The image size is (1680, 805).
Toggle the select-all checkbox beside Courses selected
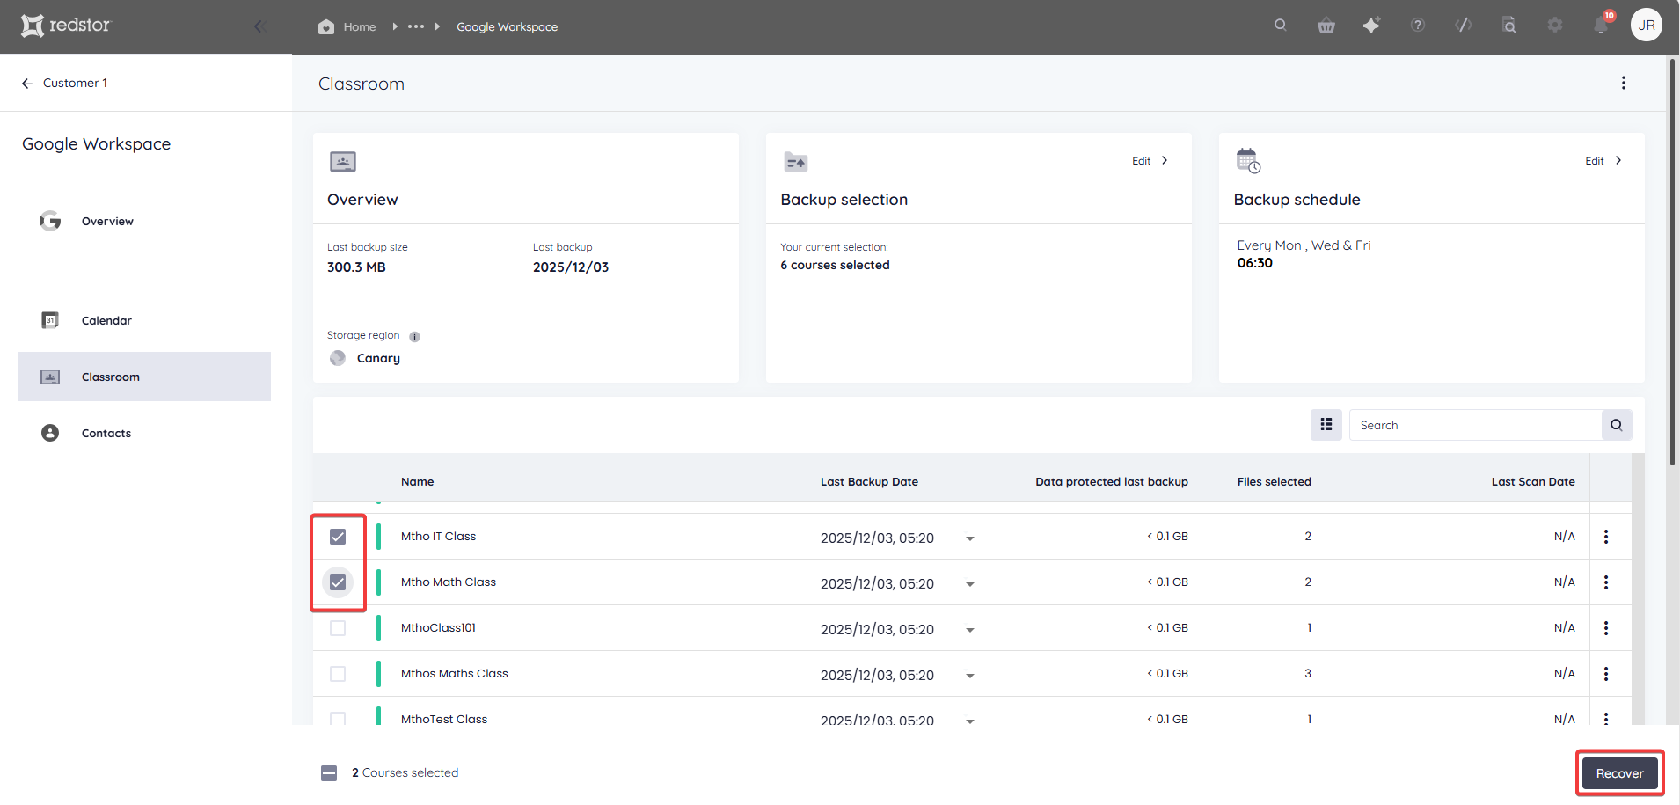click(x=329, y=773)
